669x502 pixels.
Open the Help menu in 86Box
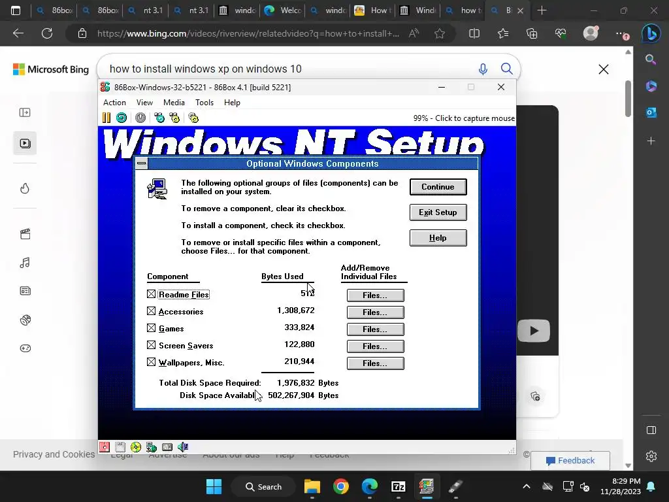point(232,103)
